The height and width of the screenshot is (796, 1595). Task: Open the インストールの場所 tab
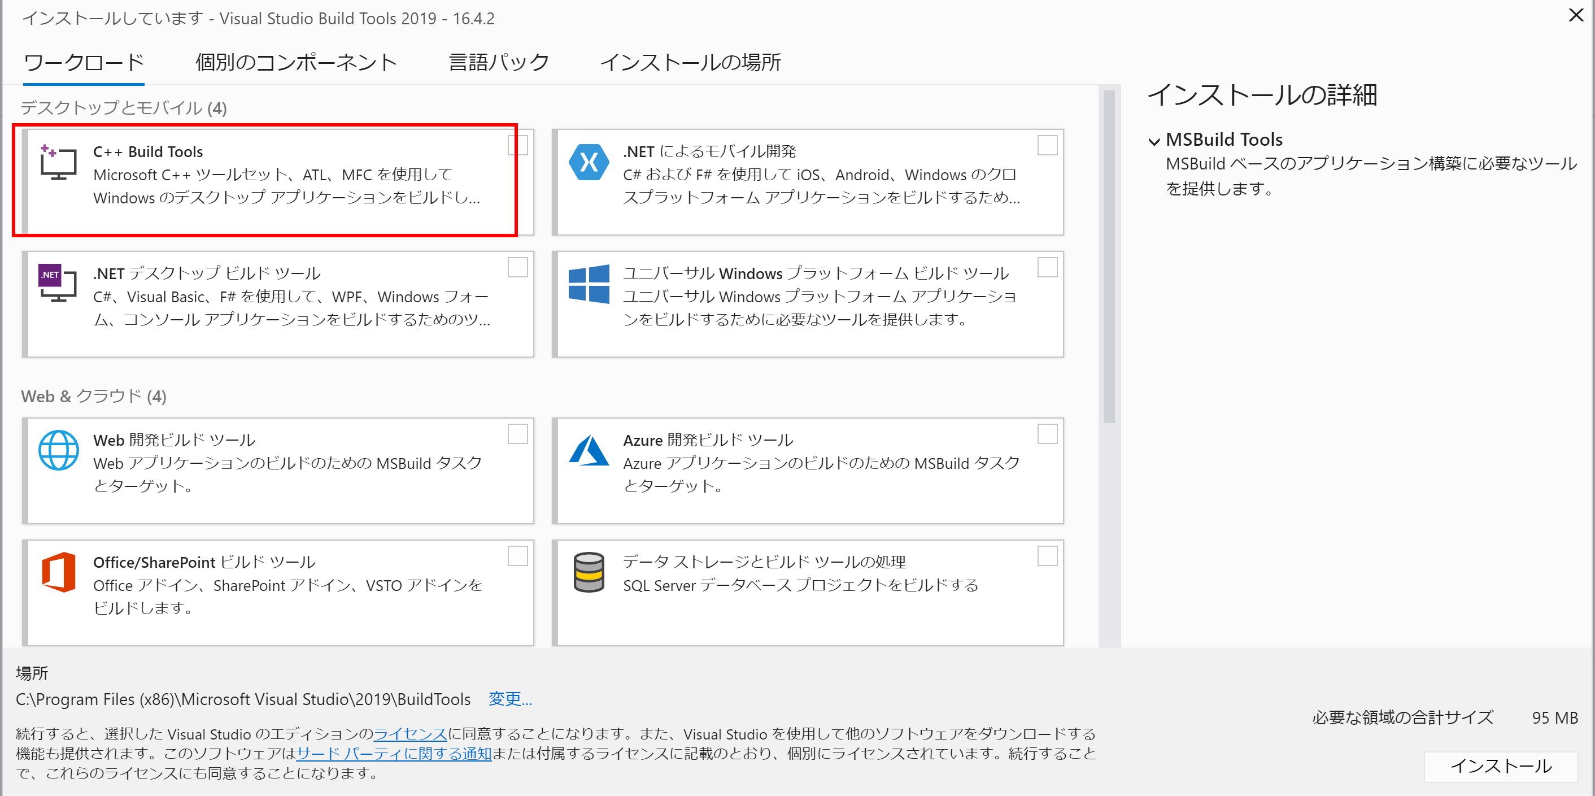[690, 63]
